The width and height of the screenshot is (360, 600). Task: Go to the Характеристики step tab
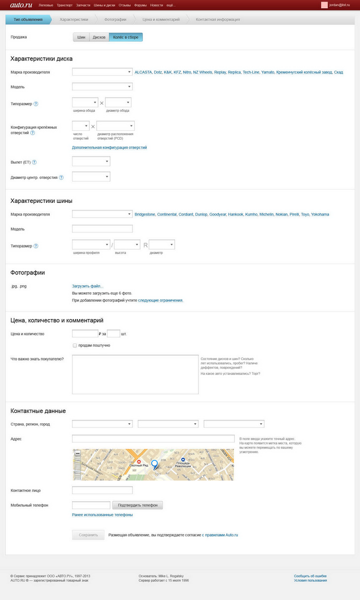pyautogui.click(x=74, y=20)
